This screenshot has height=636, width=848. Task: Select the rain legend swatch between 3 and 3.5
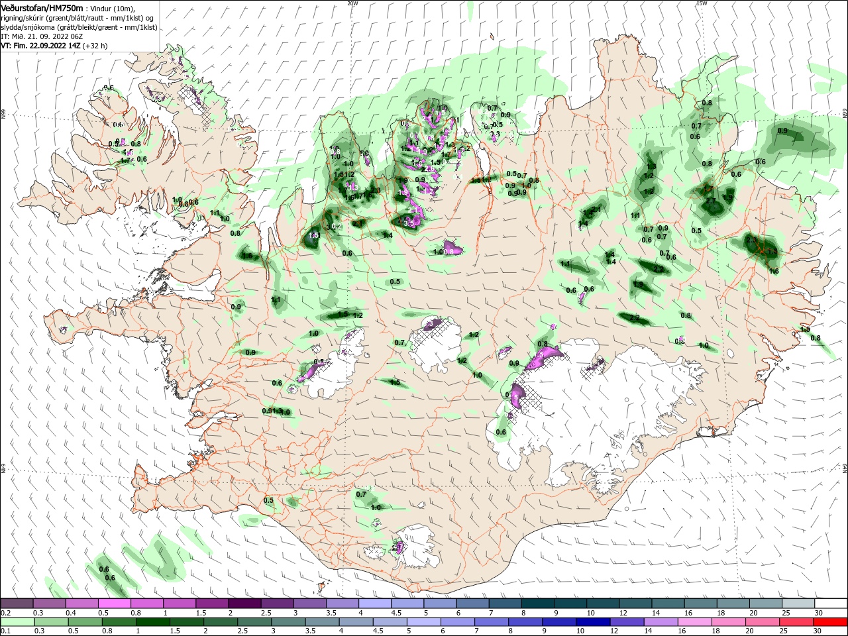pos(288,622)
